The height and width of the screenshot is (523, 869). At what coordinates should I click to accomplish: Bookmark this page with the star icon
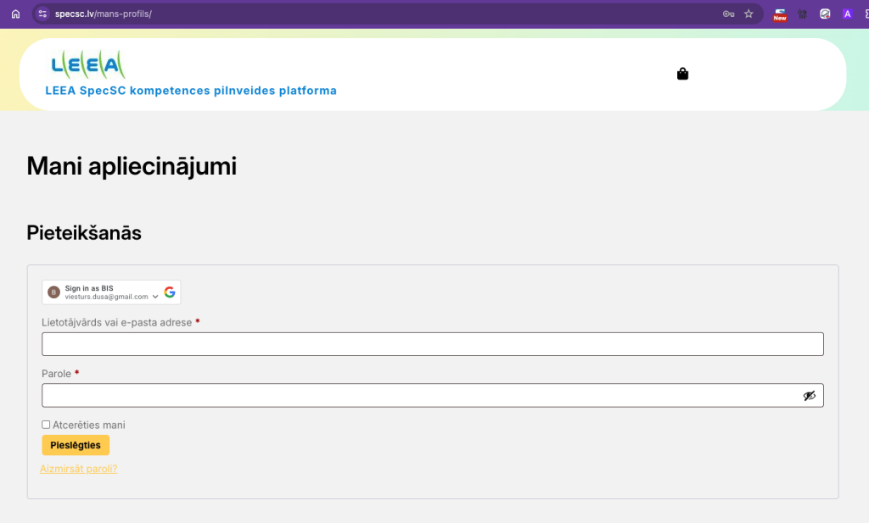point(748,14)
